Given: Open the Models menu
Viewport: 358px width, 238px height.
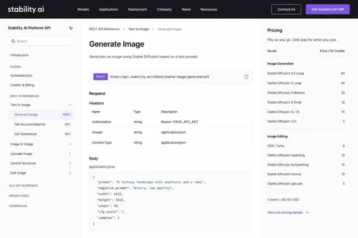Looking at the screenshot, I should coord(83,9).
